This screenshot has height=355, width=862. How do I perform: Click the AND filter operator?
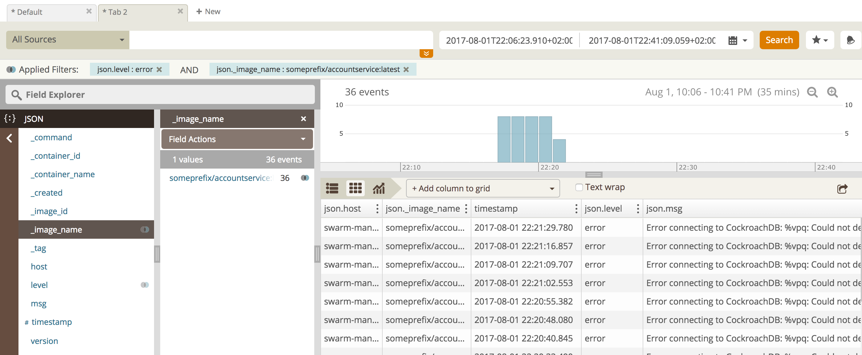[189, 70]
